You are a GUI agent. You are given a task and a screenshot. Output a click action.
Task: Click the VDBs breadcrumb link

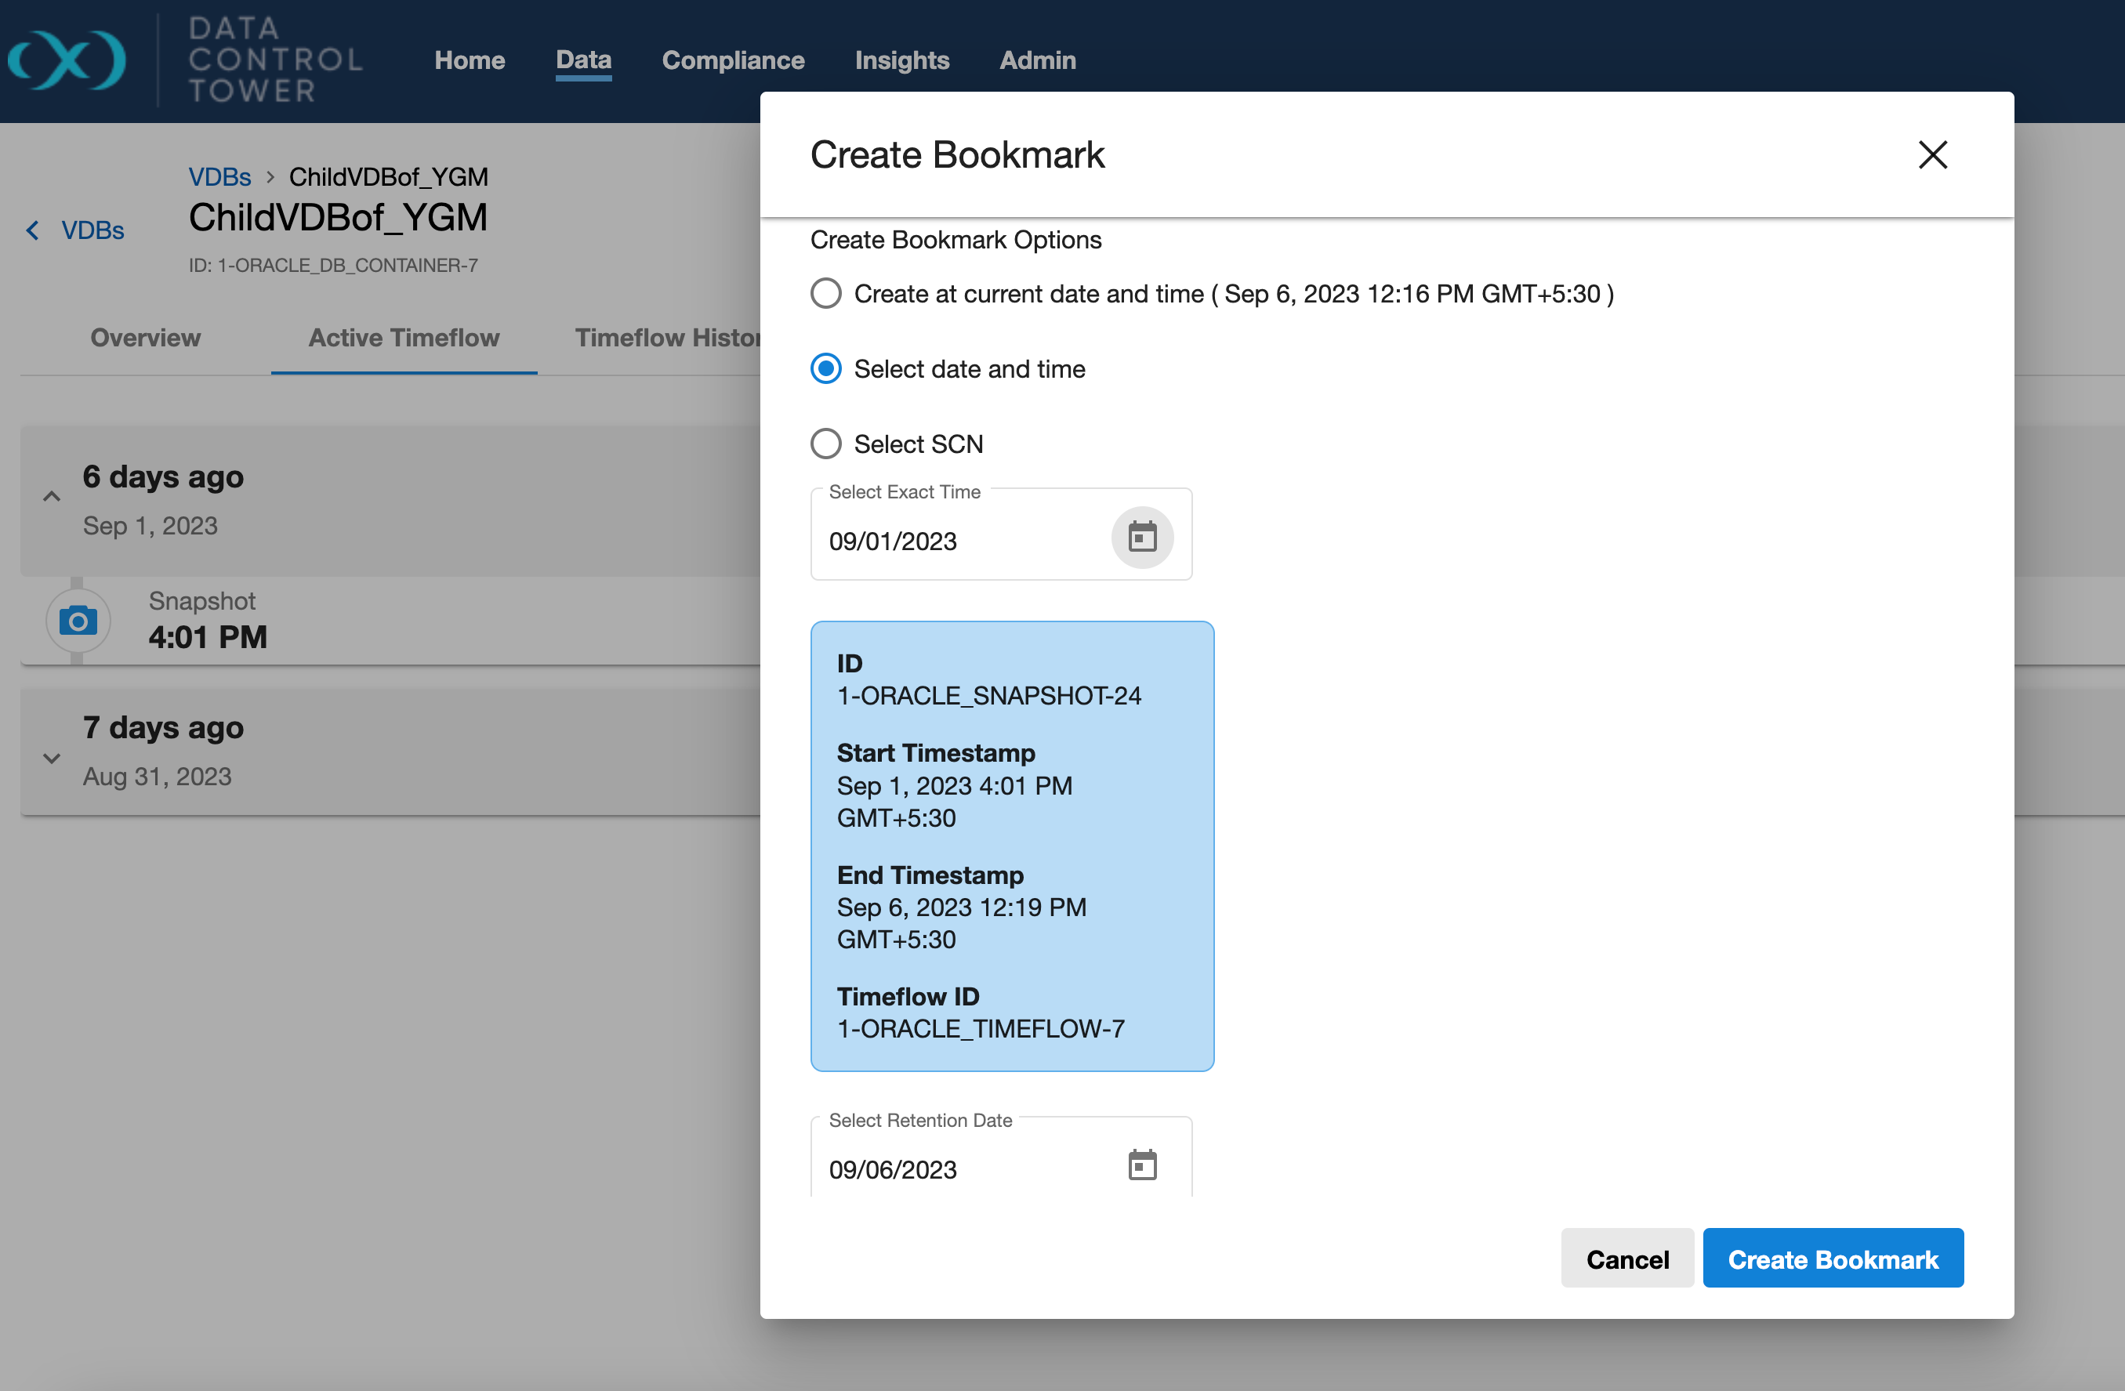point(219,177)
